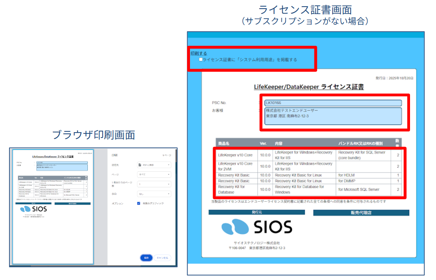The width and height of the screenshot is (436, 280).
Task: Select the LifeKeeper v10 Core table row
Action: [x=309, y=155]
